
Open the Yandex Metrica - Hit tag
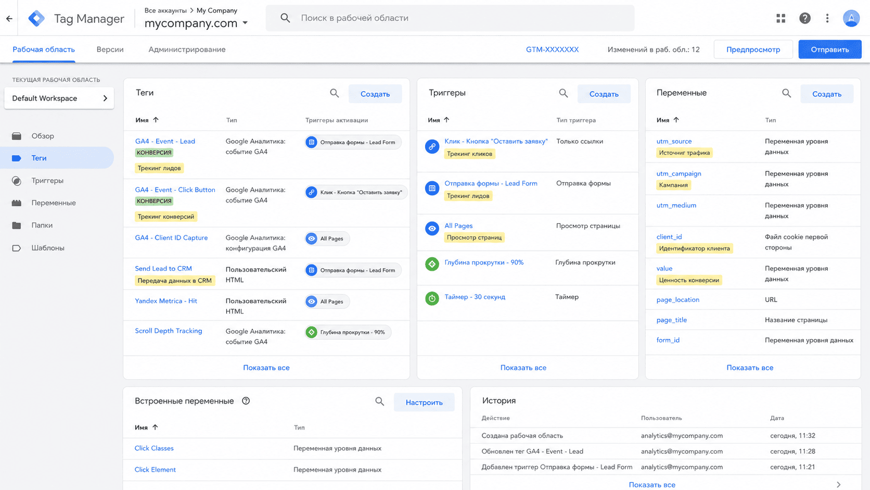[166, 301]
